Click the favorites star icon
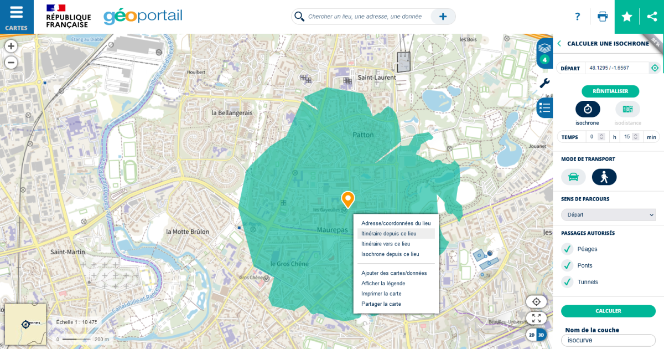The height and width of the screenshot is (349, 664). (x=626, y=17)
